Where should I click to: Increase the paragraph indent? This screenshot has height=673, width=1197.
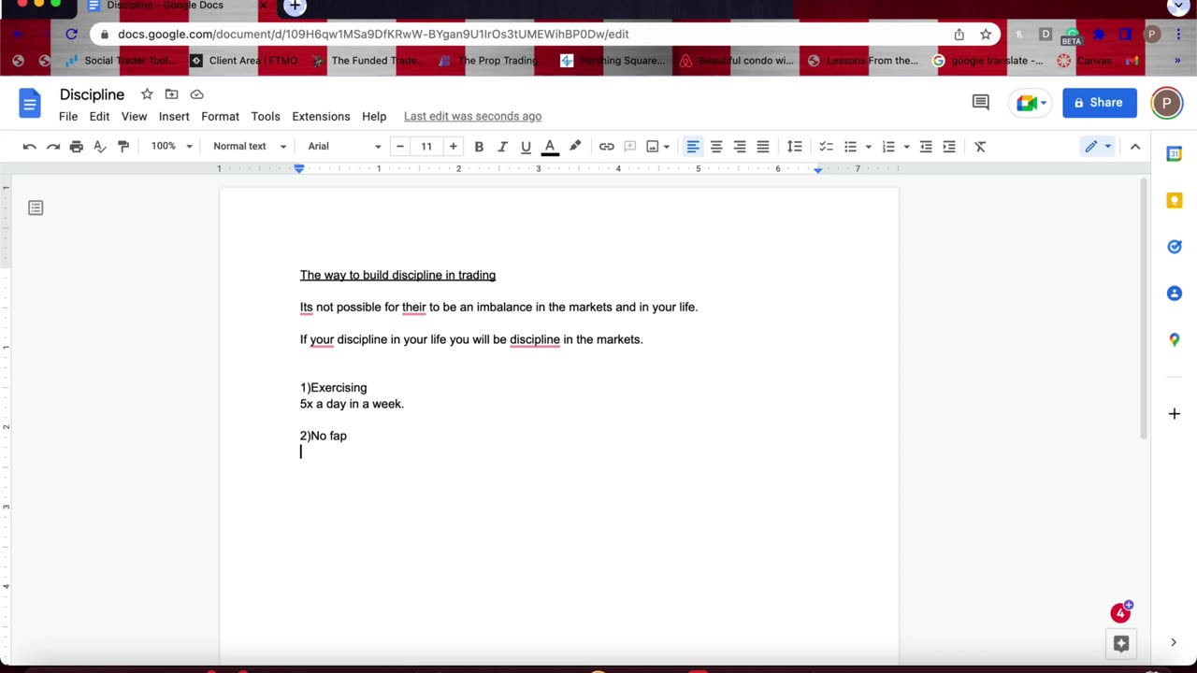pos(949,147)
